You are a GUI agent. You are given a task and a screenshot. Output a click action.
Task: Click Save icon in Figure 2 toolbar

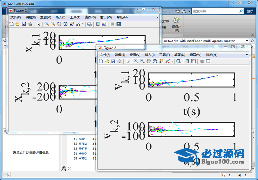pyautogui.click(x=113, y=61)
